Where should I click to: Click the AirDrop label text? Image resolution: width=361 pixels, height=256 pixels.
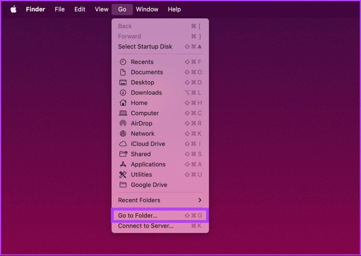click(x=142, y=123)
